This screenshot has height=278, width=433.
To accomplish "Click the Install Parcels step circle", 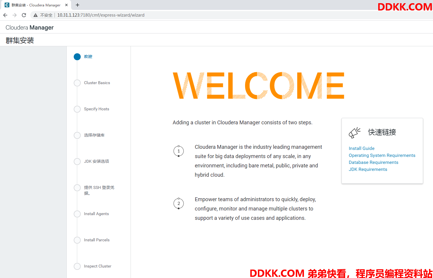I will pos(77,240).
